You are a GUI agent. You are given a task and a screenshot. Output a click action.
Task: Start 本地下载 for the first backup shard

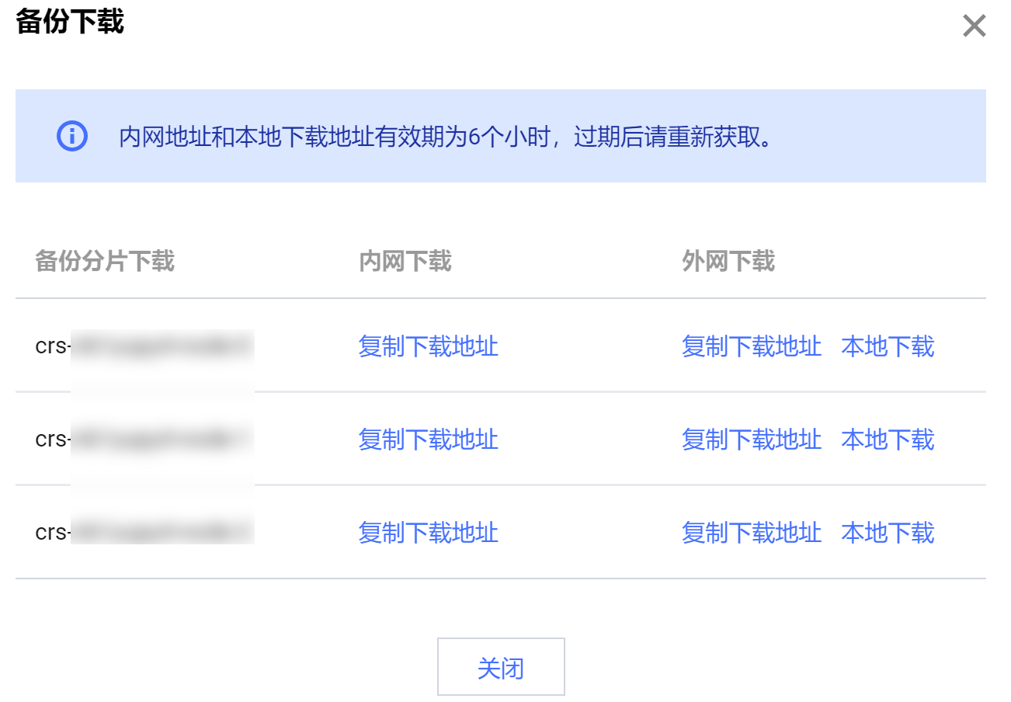pos(888,346)
